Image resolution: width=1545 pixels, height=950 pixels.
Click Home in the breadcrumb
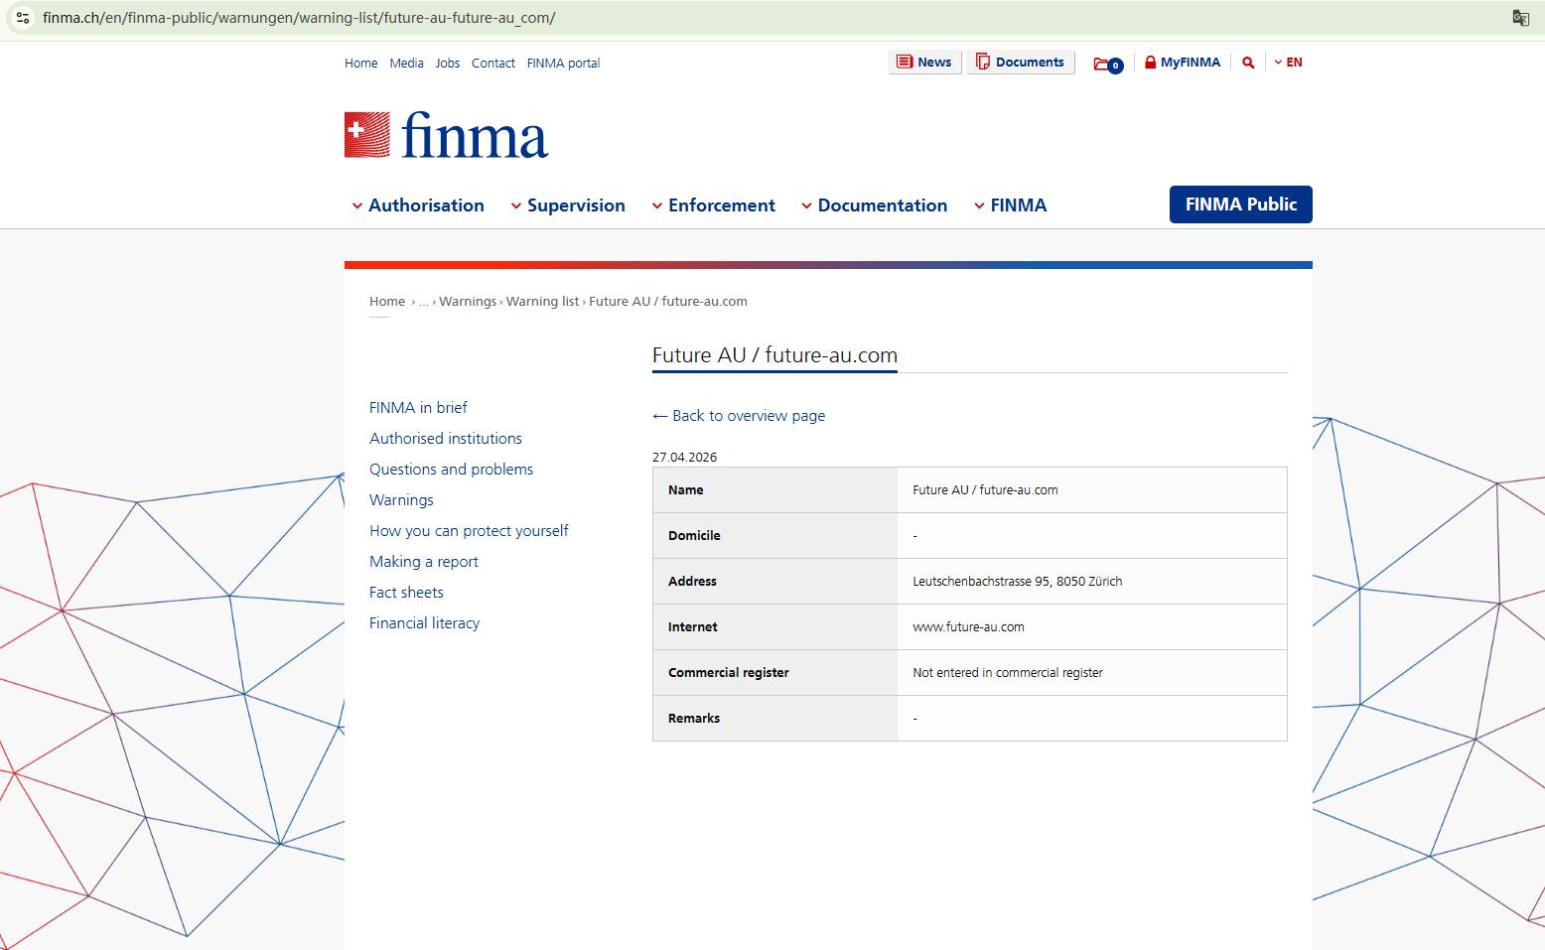[387, 301]
